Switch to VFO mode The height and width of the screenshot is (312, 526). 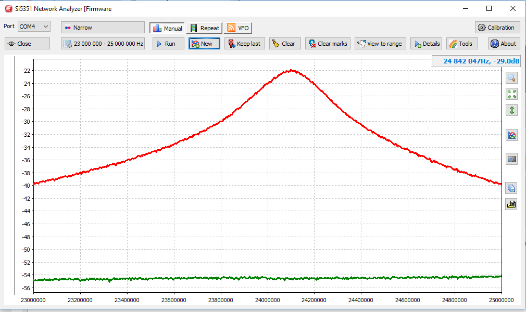click(x=238, y=28)
